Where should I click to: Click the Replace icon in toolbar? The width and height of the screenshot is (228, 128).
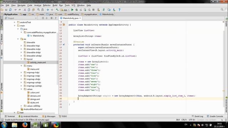pyautogui.click(x=43, y=10)
